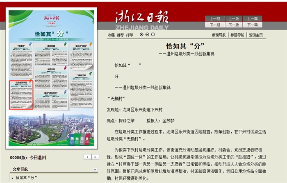Image resolution: width=287 pixels, height=183 pixels.
Task: Open next article via 下一篇
Action: pyautogui.click(x=253, y=25)
